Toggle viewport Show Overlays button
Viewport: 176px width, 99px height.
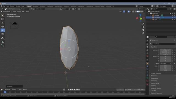point(129,12)
